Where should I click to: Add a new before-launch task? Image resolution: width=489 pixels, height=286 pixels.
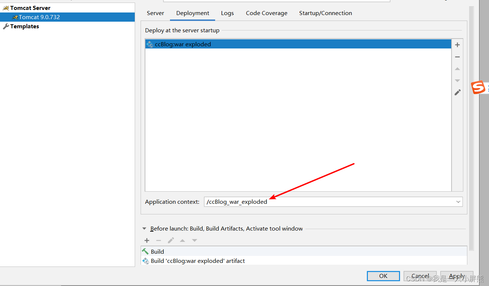[x=147, y=240]
